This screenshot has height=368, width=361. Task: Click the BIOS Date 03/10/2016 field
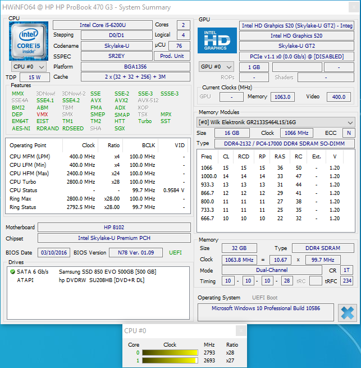54,253
